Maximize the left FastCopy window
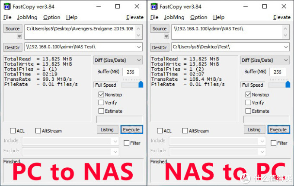The height and width of the screenshot is (186, 294). (x=118, y=6)
